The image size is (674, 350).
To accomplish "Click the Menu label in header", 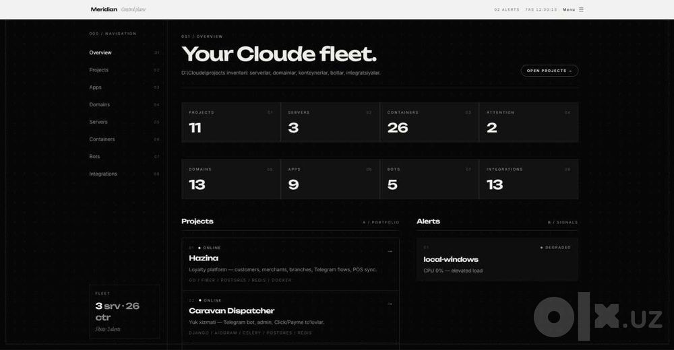I will pyautogui.click(x=569, y=9).
